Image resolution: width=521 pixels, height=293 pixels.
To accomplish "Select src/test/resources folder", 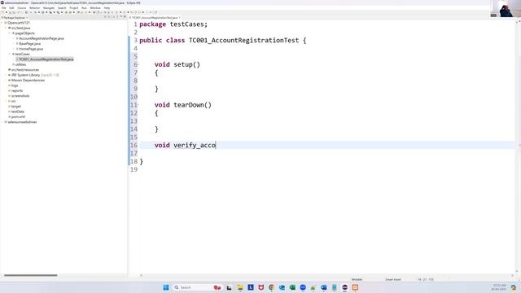I will tap(25, 70).
